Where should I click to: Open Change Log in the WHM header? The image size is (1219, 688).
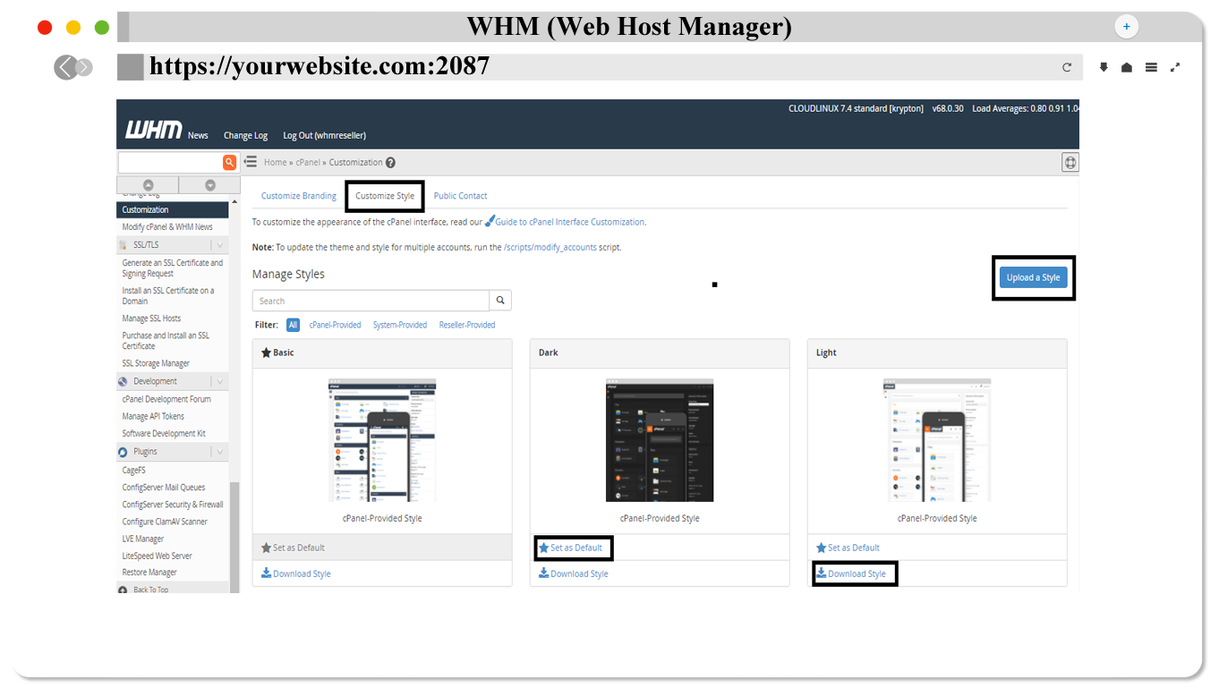click(245, 136)
